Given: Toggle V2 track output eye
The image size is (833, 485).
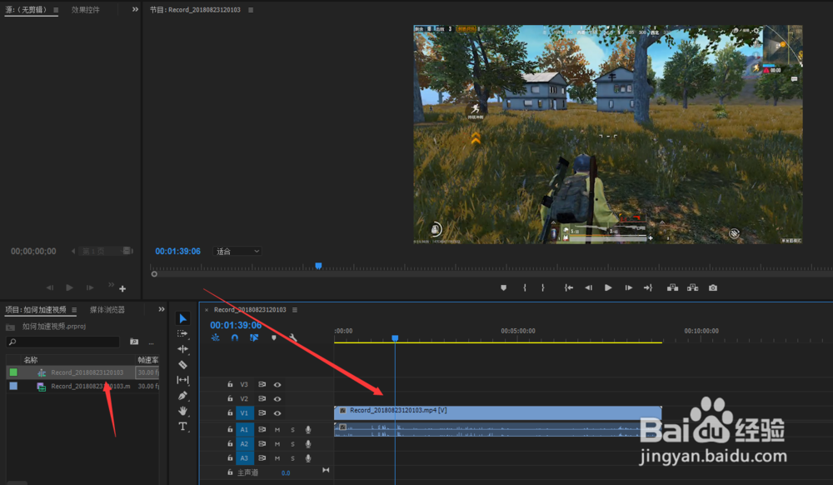Looking at the screenshot, I should click(277, 399).
